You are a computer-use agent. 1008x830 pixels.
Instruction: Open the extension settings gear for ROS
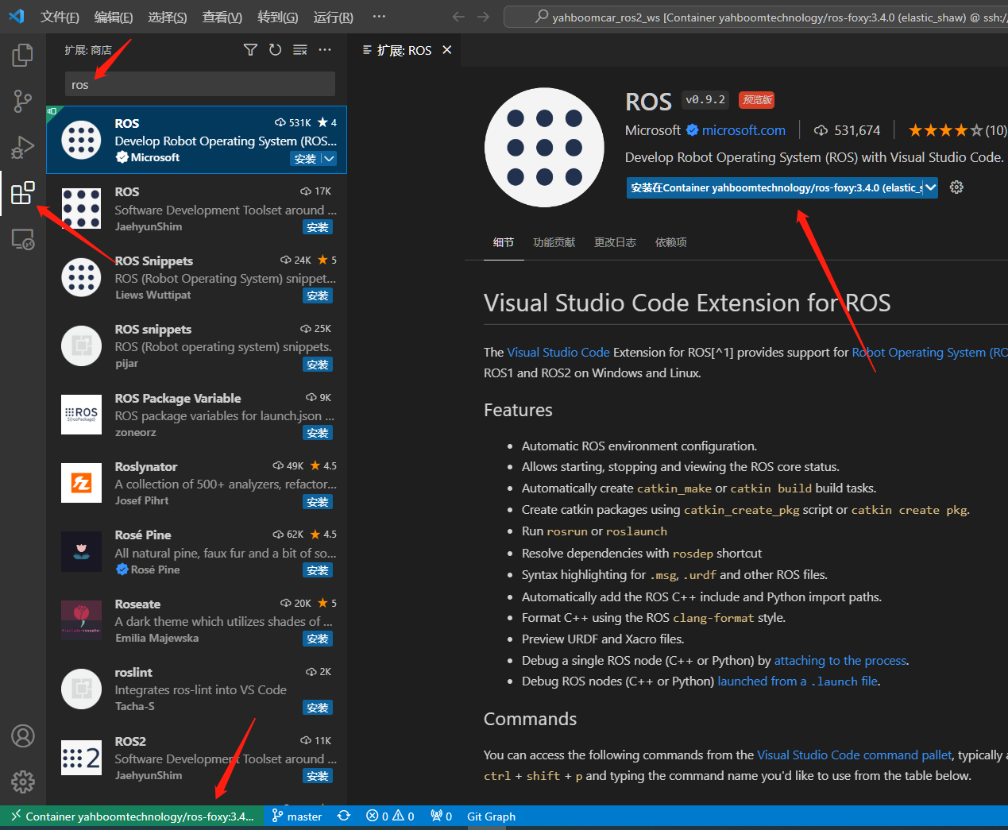[x=956, y=187]
